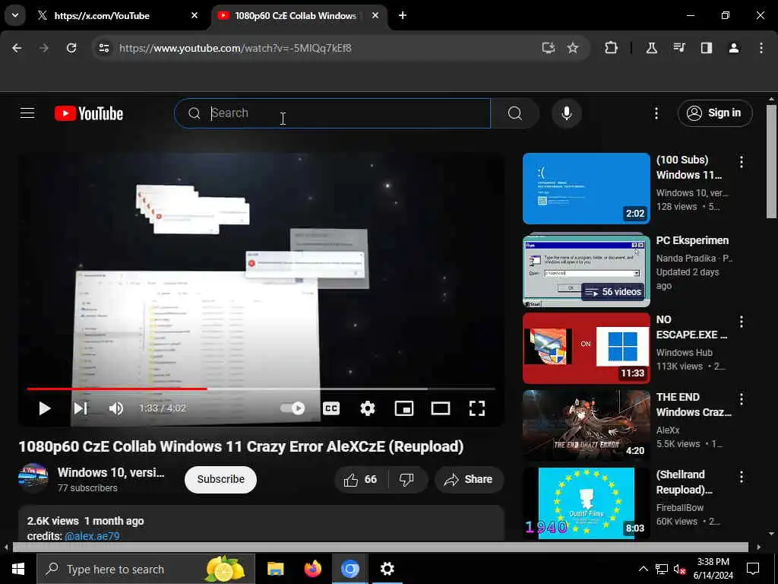778x584 pixels.
Task: Go forward with the forward arrow
Action: coord(44,48)
